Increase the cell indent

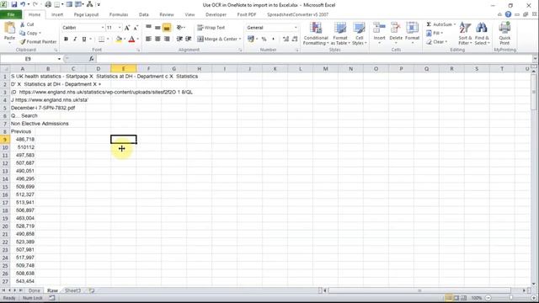pos(189,39)
